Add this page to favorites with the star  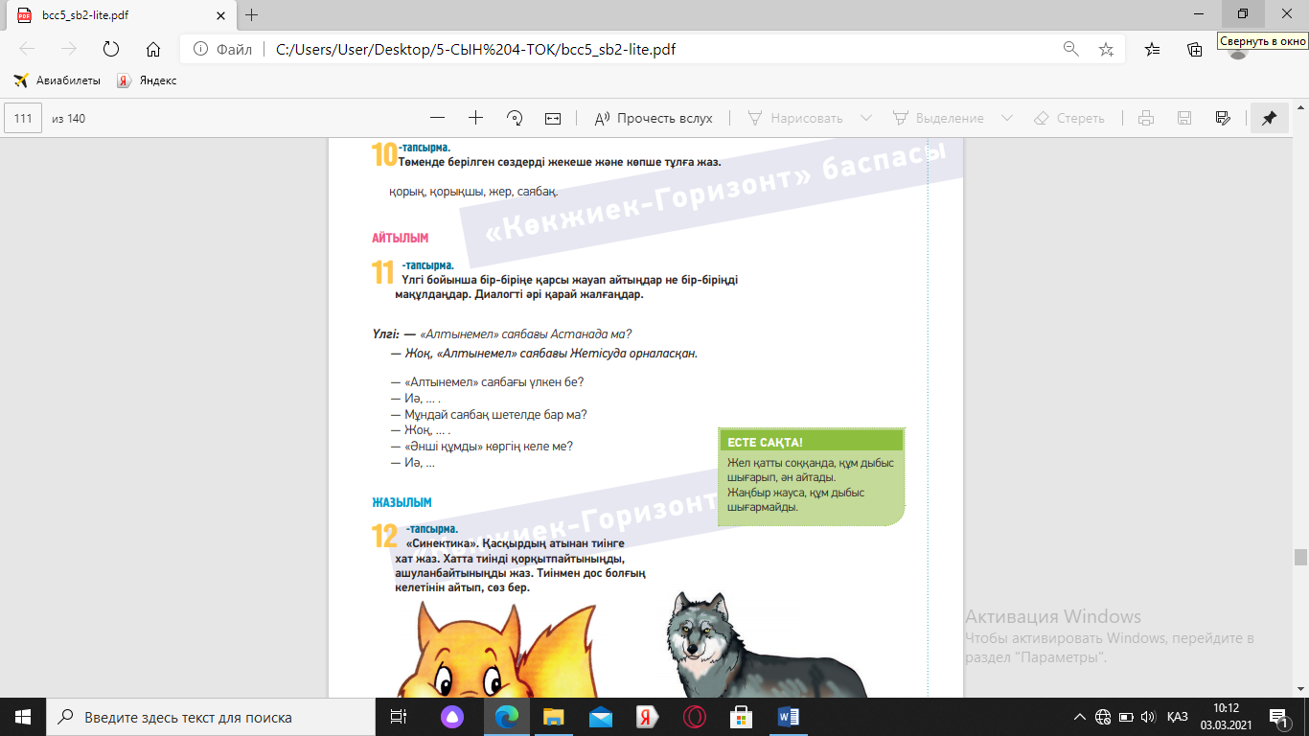[x=1106, y=50]
